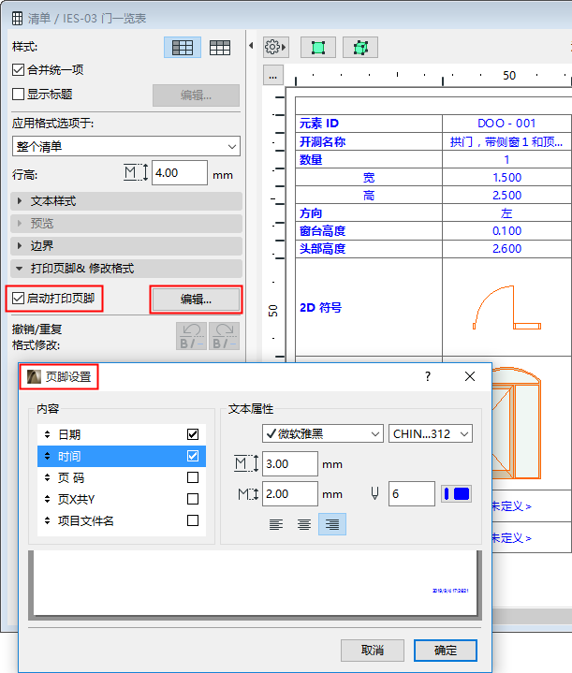572x673 pixels.
Task: Click the help question mark in 页脚设置
Action: [428, 376]
